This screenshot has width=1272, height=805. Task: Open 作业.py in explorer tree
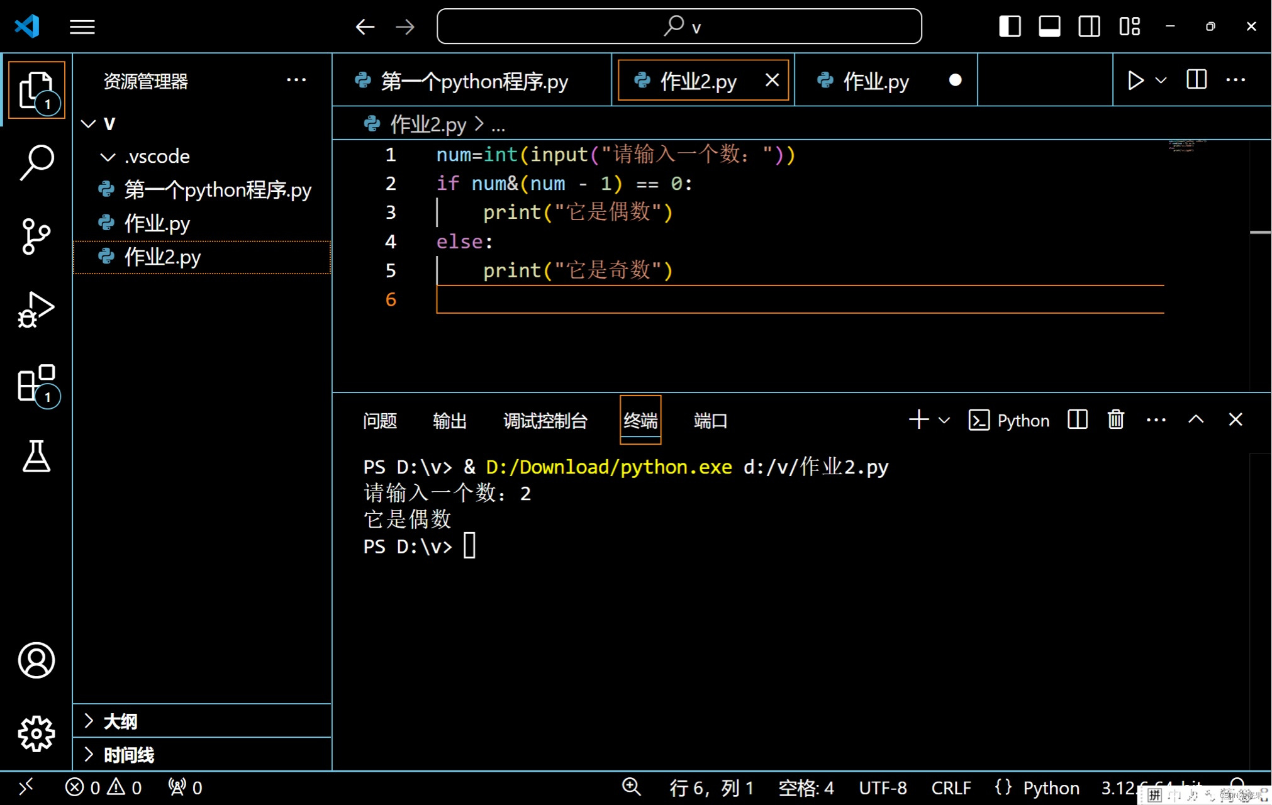pos(203,223)
